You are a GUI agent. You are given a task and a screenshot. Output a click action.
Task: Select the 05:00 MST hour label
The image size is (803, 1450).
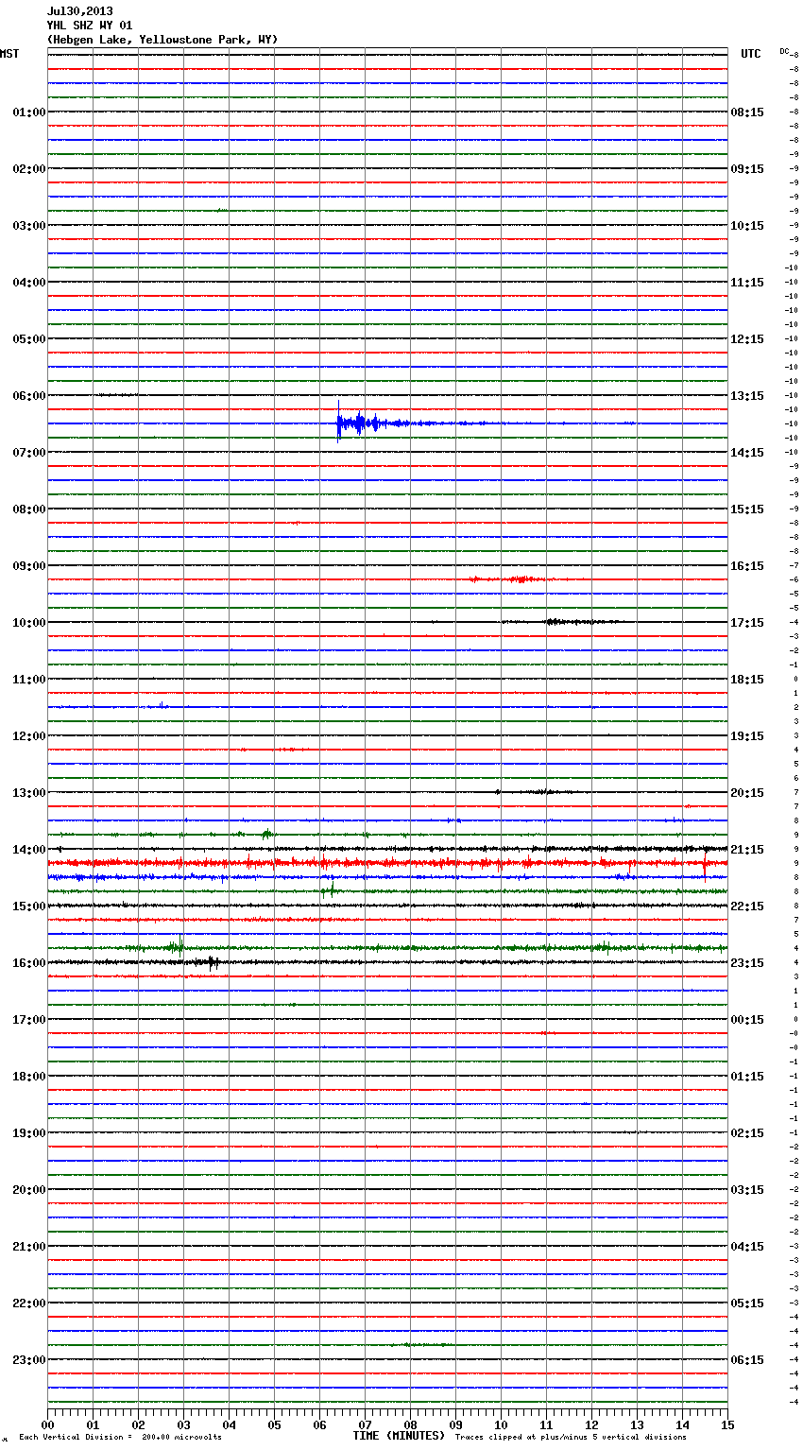tap(29, 339)
